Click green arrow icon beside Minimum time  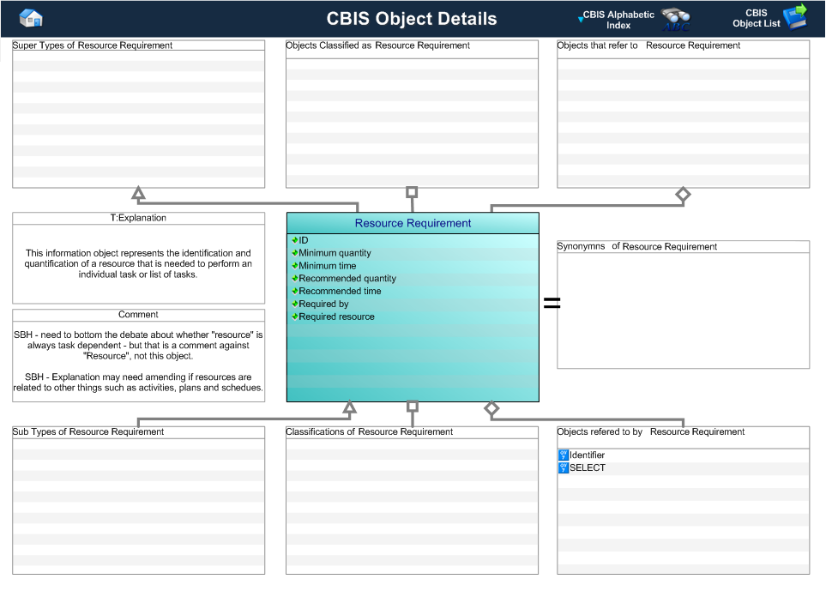(x=294, y=266)
